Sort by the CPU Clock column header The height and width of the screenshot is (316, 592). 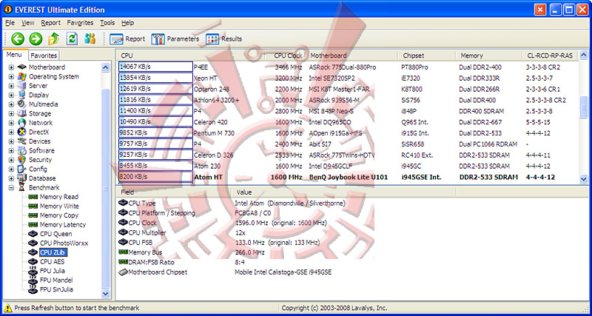click(x=288, y=56)
